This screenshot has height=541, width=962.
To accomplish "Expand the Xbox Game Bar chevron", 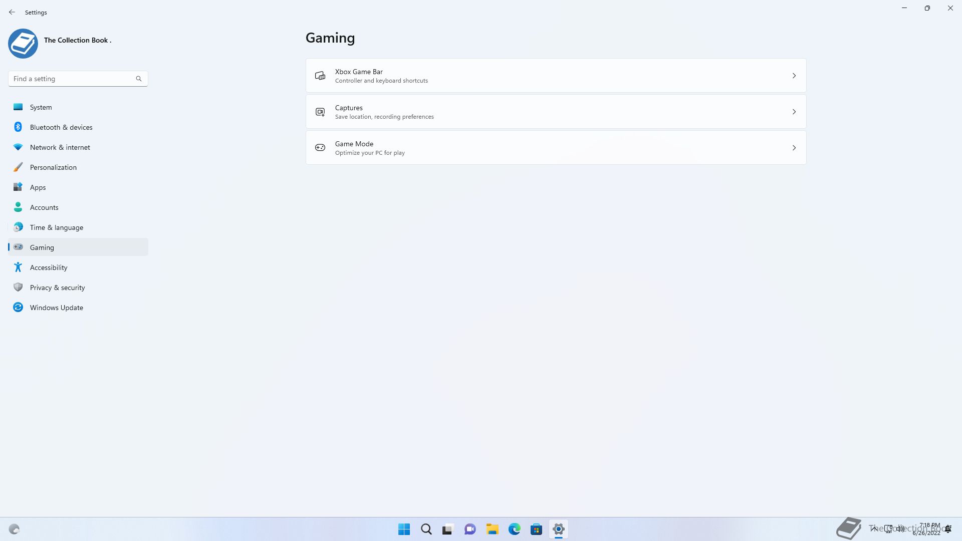I will click(x=794, y=76).
